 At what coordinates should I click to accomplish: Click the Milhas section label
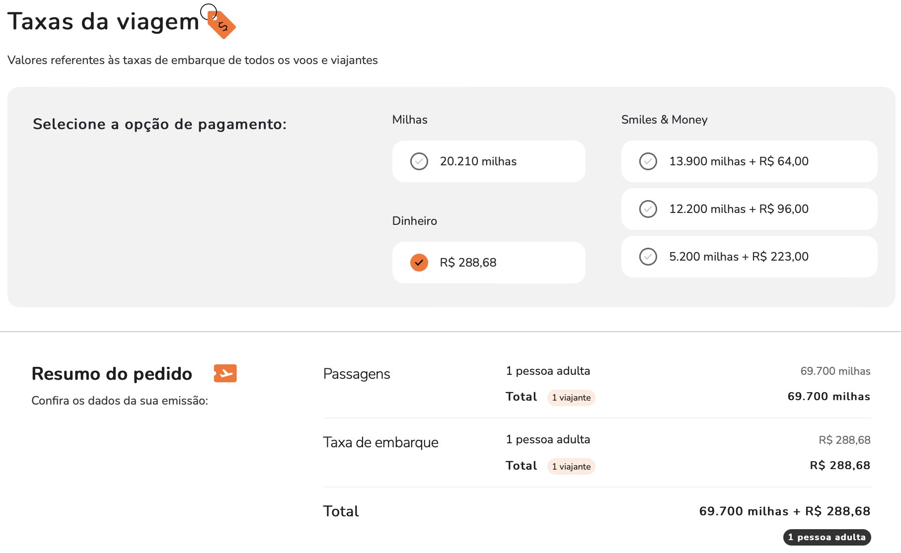point(410,120)
